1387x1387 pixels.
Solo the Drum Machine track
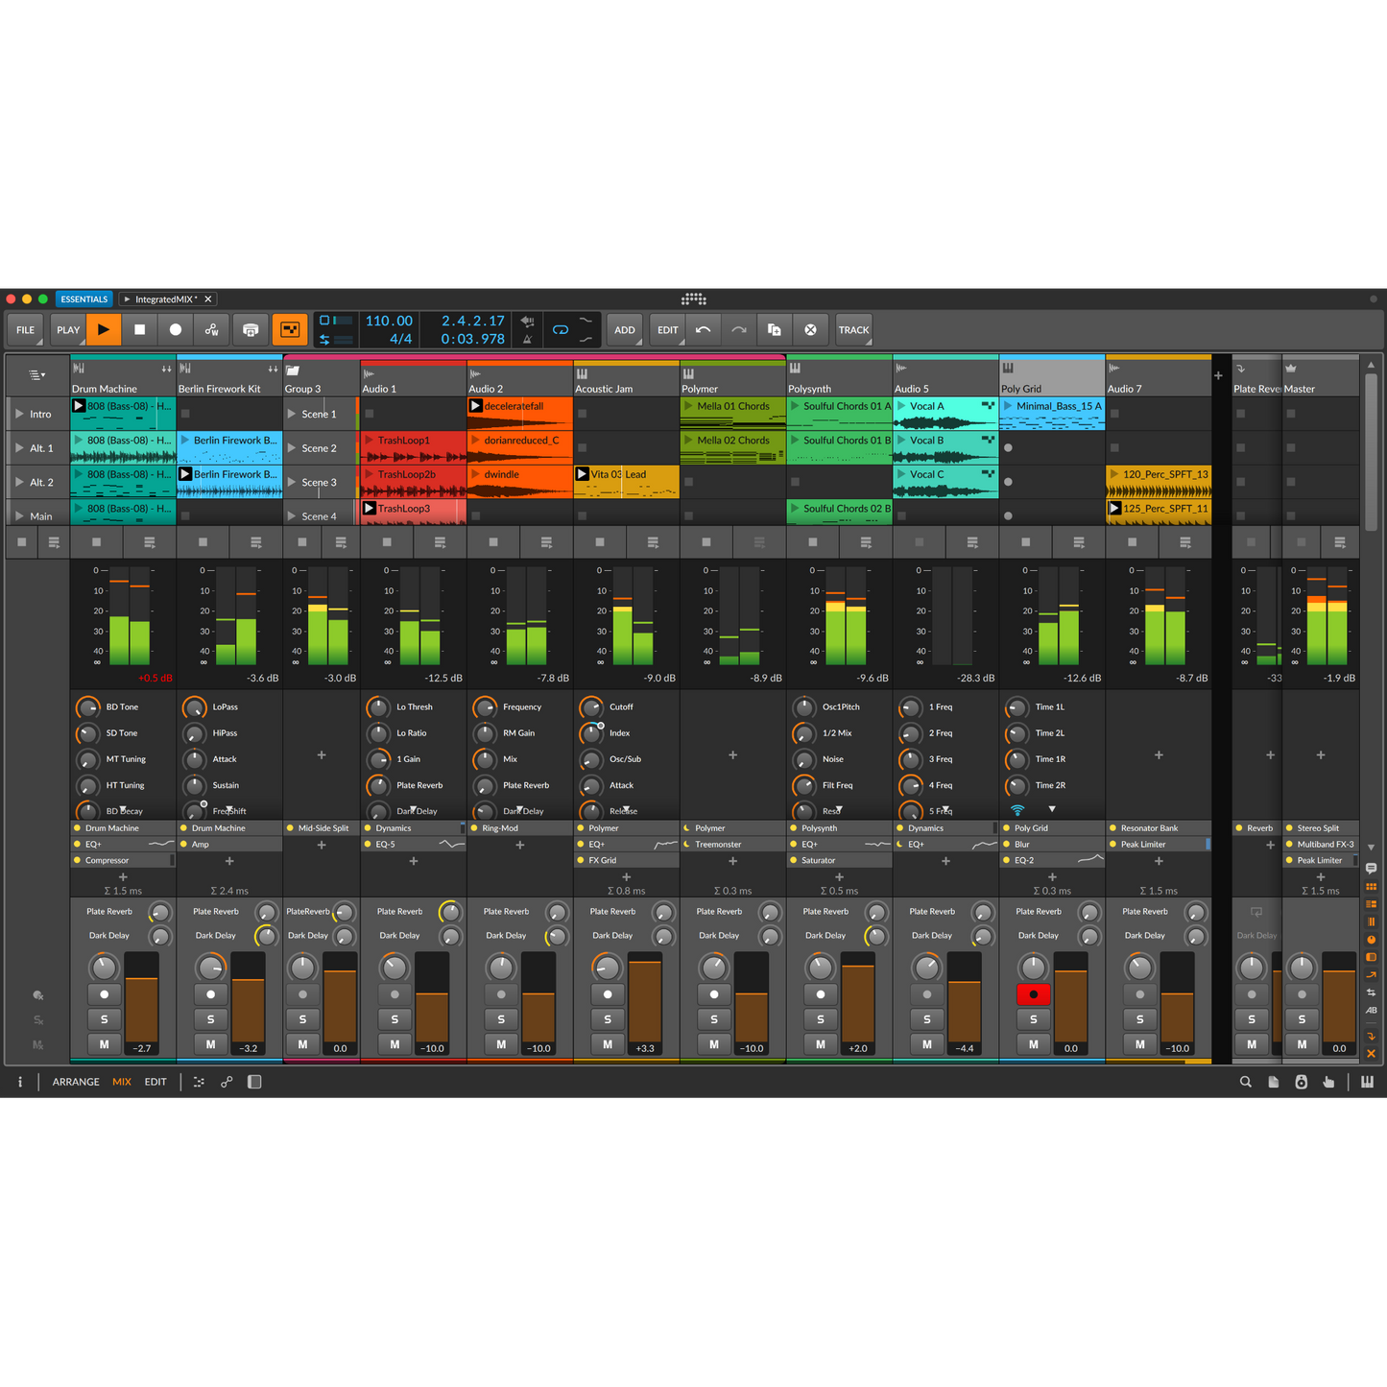point(104,1019)
